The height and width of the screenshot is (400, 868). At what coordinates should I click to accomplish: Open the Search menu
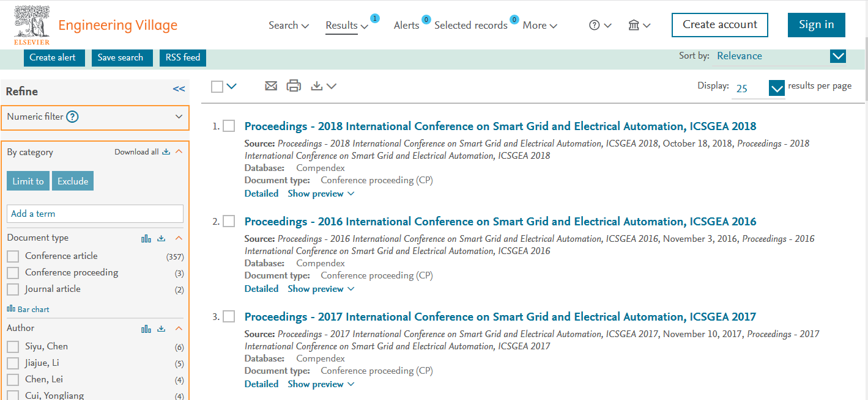point(289,26)
